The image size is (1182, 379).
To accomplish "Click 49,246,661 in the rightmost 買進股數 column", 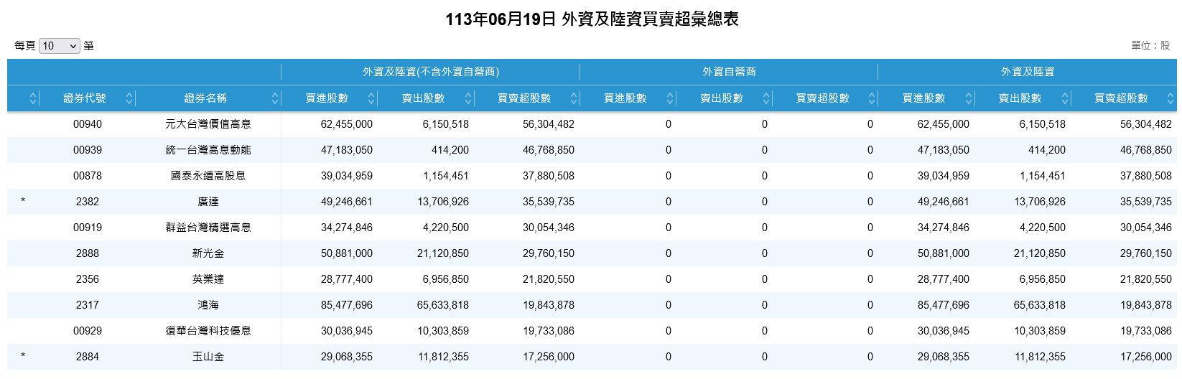I will 944,202.
